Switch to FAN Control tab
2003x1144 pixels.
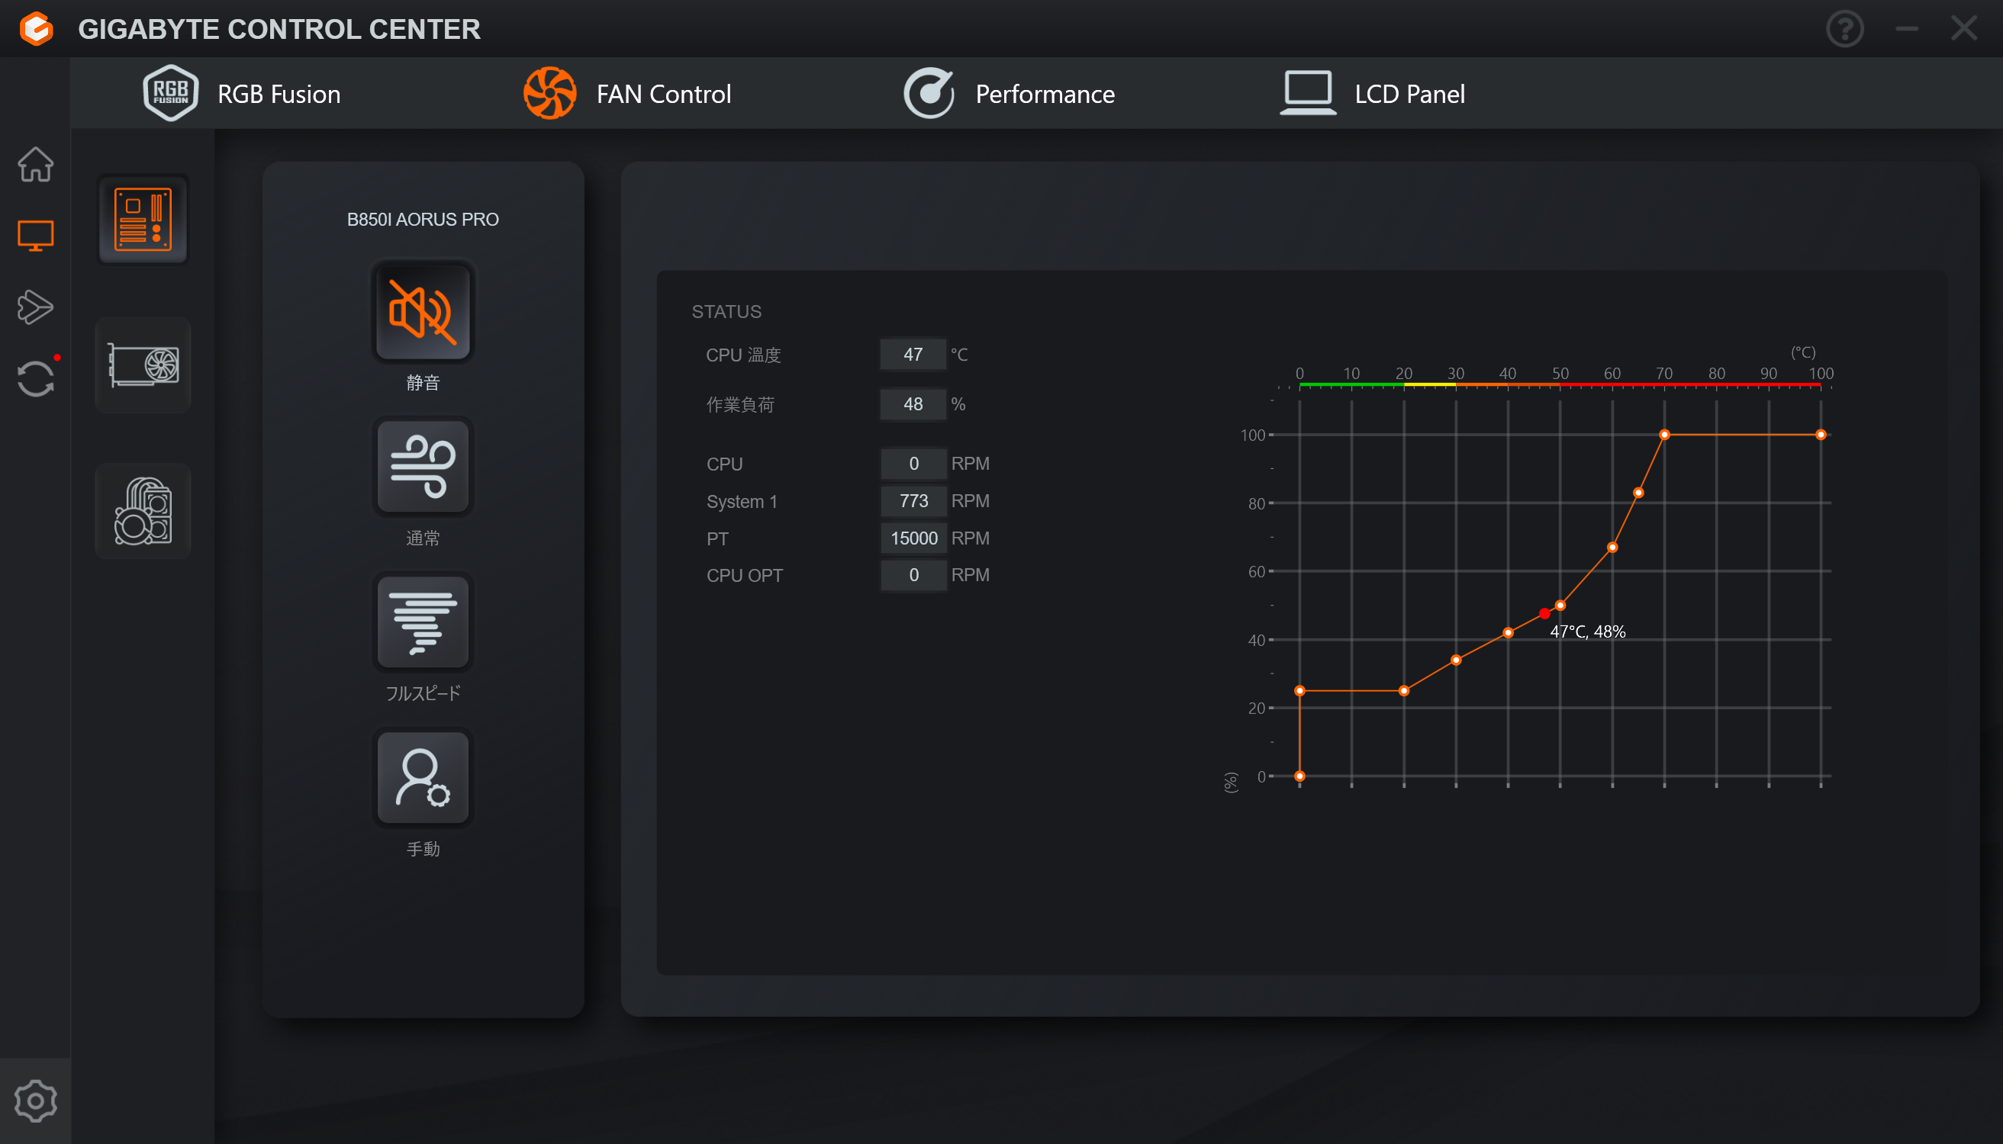627,94
